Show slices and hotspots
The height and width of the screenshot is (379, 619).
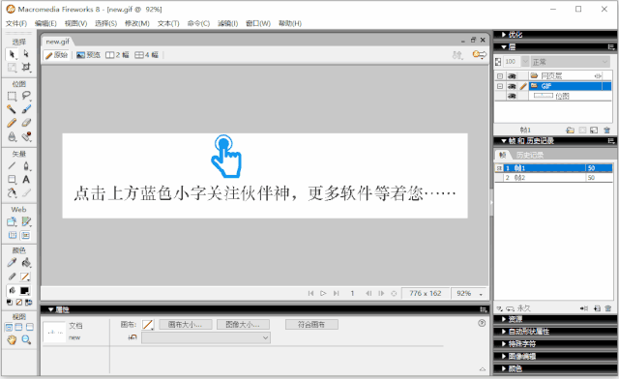click(x=26, y=236)
